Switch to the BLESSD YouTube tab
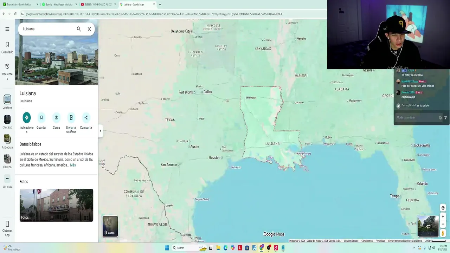This screenshot has height=253, width=450. [98, 5]
